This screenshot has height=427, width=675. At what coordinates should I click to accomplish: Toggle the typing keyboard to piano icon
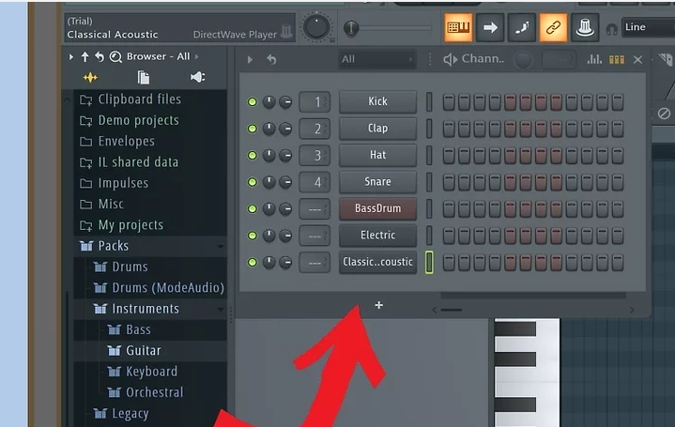pos(458,27)
